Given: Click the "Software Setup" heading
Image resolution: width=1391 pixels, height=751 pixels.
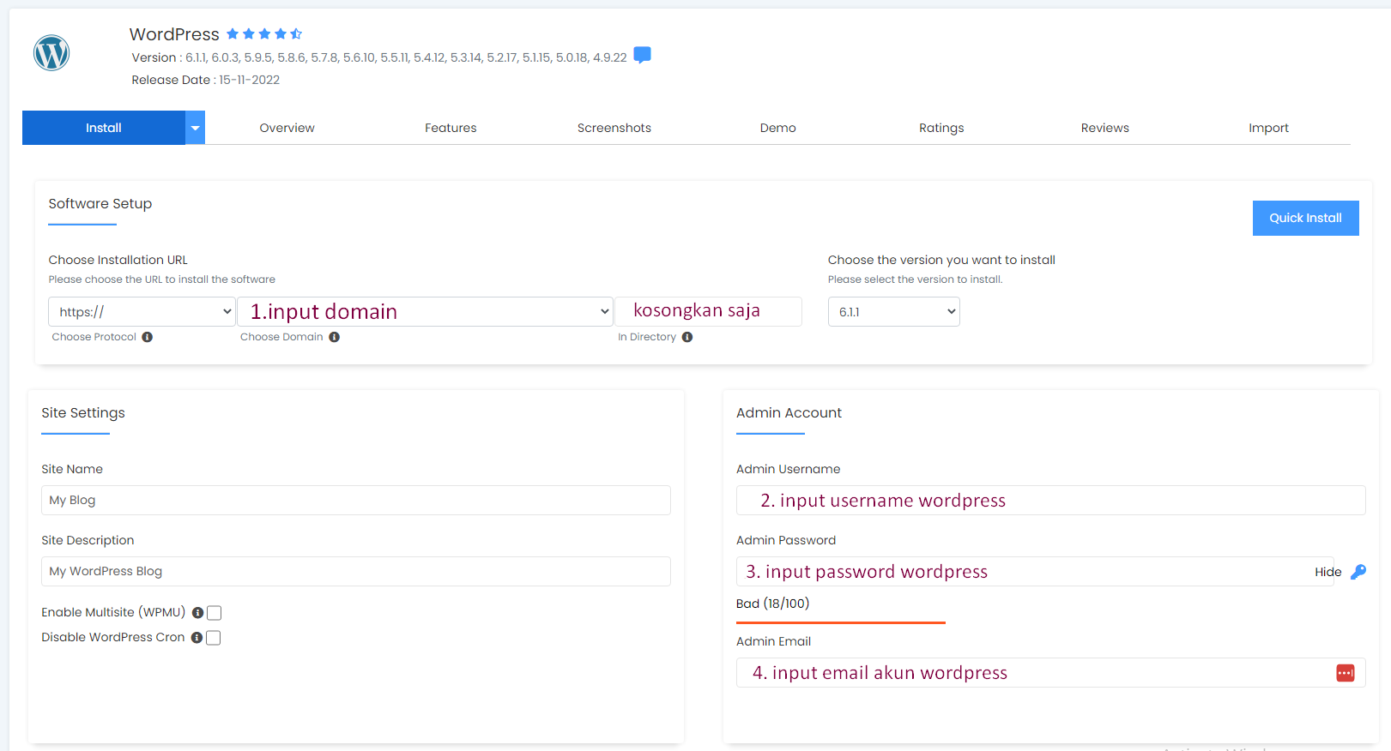Looking at the screenshot, I should (x=100, y=204).
